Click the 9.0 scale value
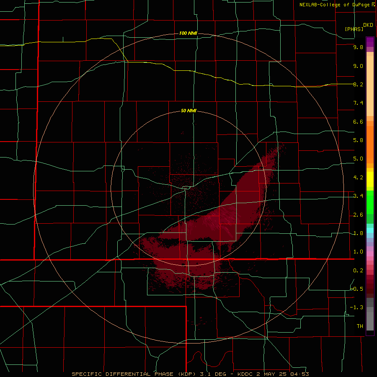Image resolution: width=377 pixels, height=377 pixels. pyautogui.click(x=358, y=66)
